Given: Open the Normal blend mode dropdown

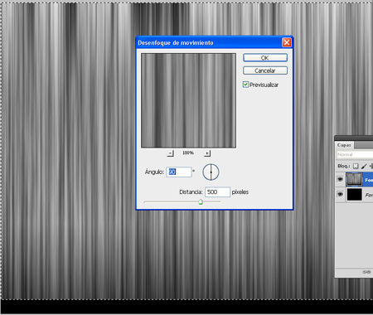Looking at the screenshot, I should click(x=355, y=154).
